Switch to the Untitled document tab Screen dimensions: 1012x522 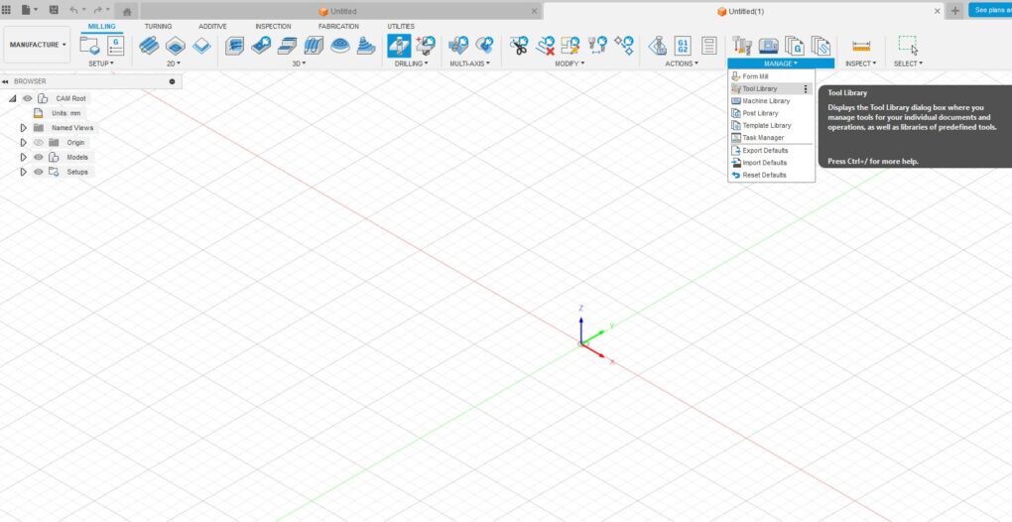(x=340, y=12)
